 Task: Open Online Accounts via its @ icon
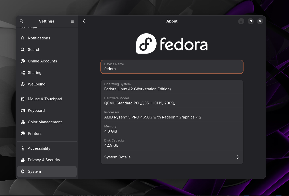22,61
